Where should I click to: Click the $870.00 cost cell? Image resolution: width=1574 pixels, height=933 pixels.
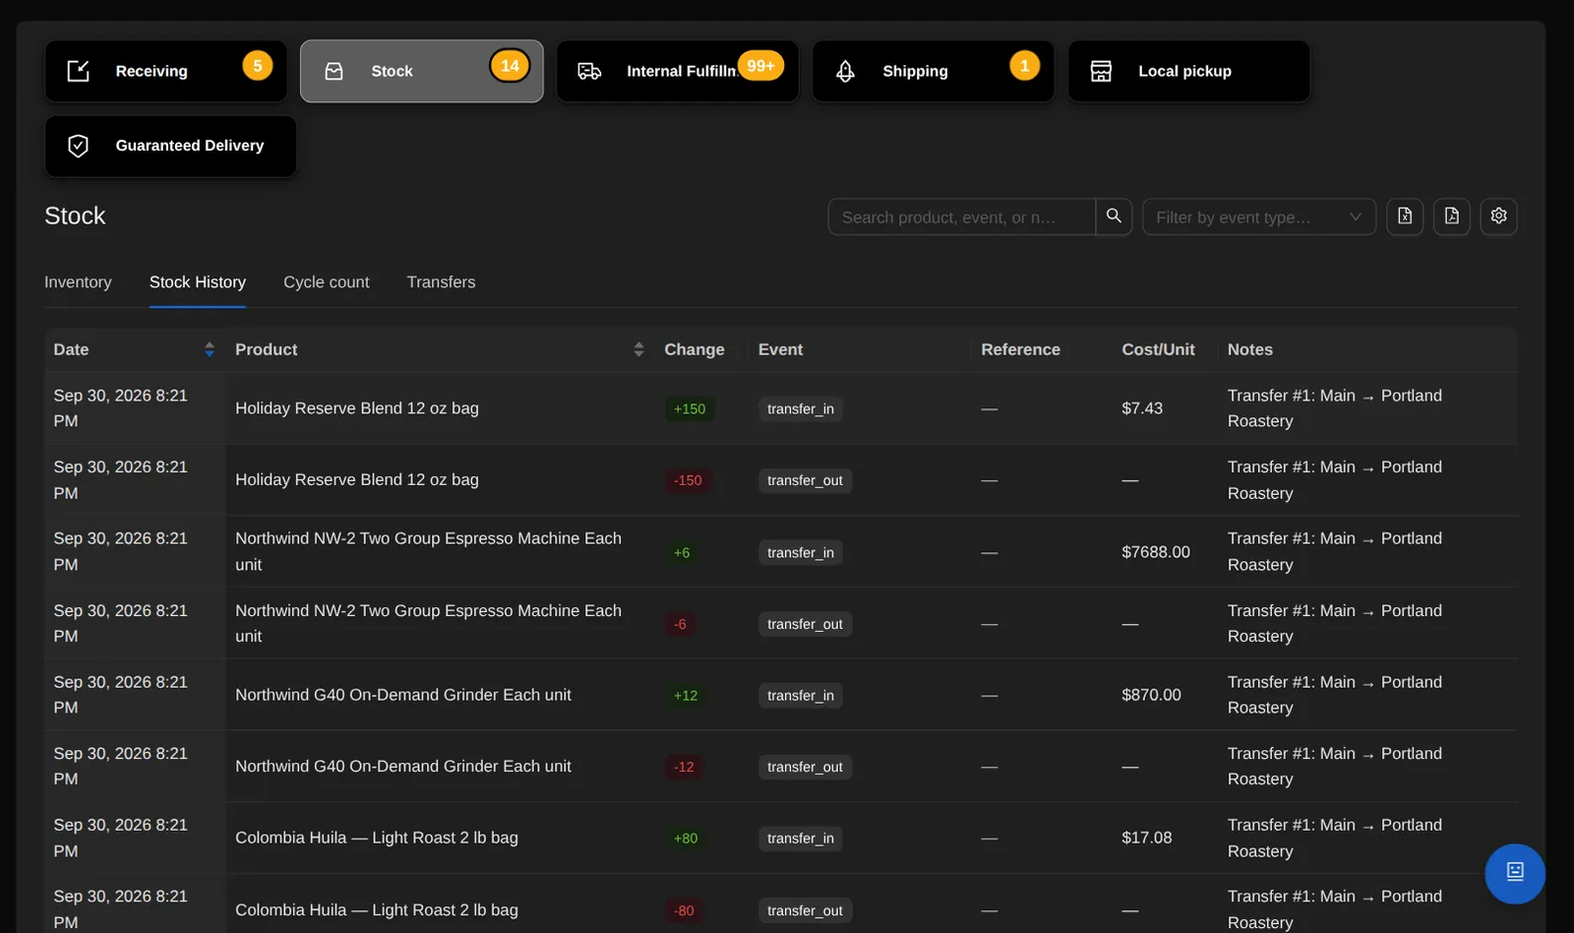(1151, 695)
